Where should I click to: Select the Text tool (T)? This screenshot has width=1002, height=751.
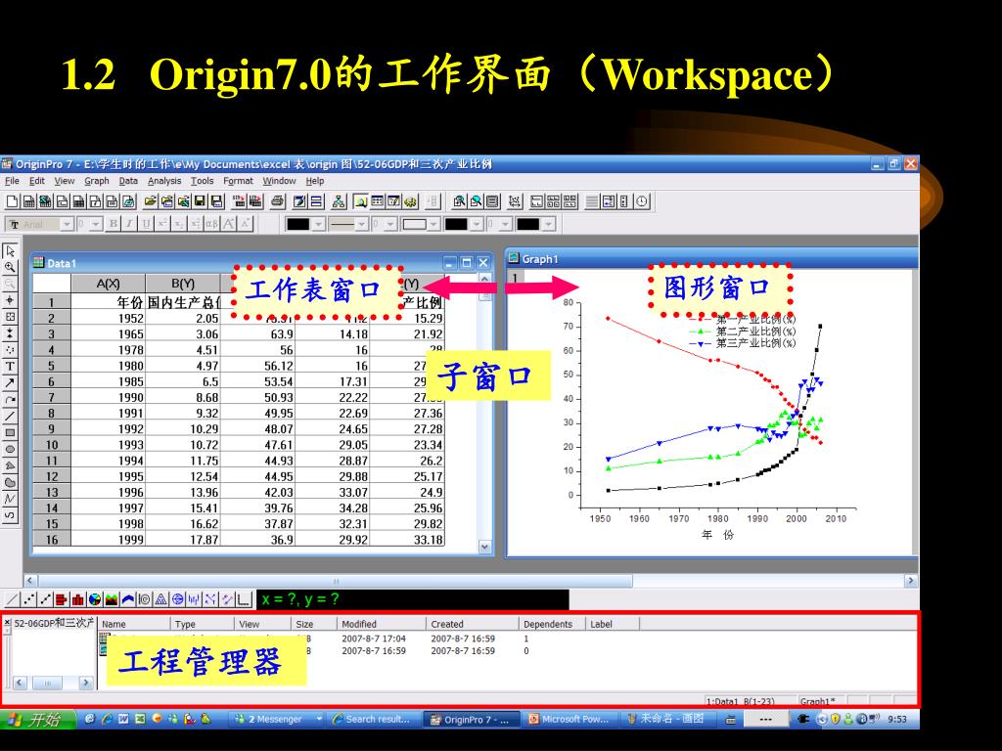(10, 367)
